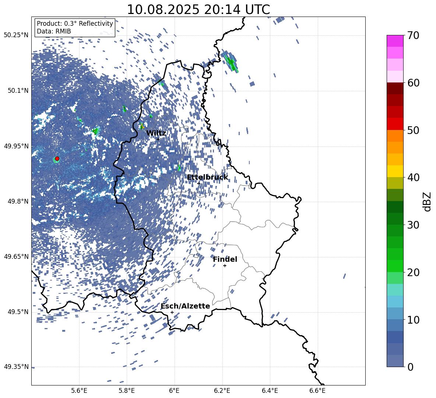Click the magenta 70 dBZ color band
This screenshot has width=436, height=398.
[x=395, y=41]
